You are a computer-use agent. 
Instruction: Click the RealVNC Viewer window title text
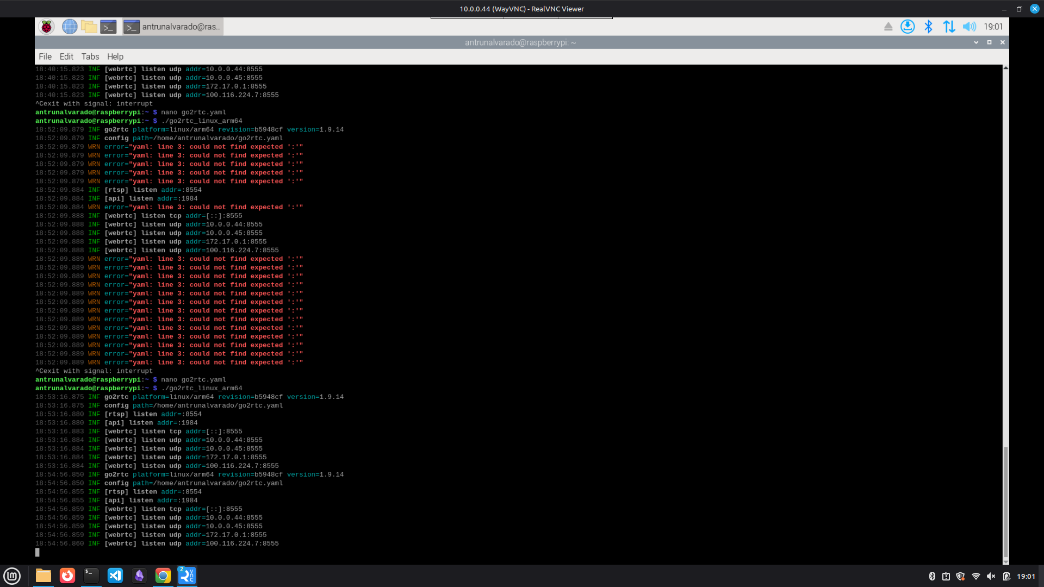click(x=521, y=9)
